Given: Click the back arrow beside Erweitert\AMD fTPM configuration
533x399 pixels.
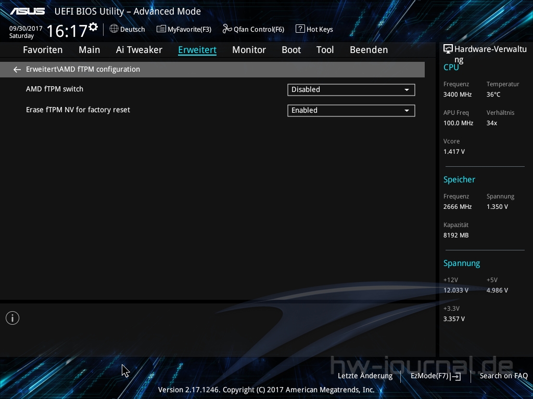Looking at the screenshot, I should click(17, 70).
